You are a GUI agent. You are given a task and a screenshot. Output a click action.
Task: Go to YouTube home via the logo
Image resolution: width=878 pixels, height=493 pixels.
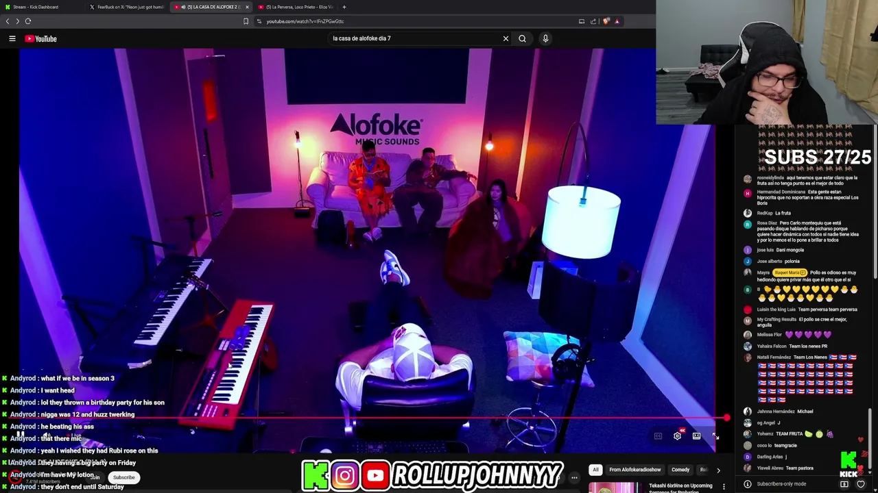coord(41,38)
